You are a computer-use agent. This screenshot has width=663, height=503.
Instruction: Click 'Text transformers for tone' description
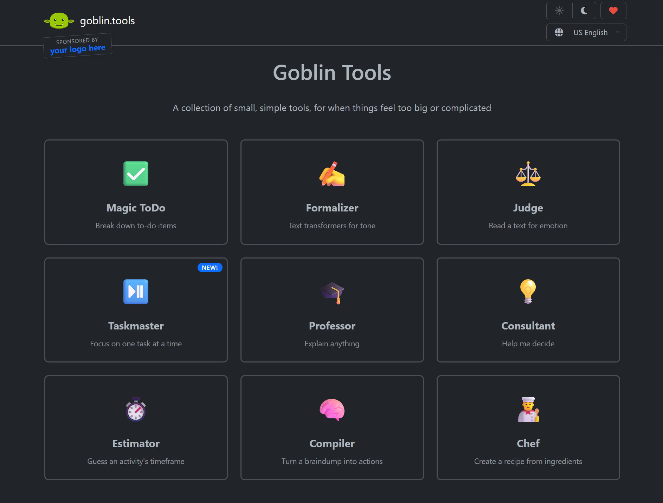(x=332, y=226)
